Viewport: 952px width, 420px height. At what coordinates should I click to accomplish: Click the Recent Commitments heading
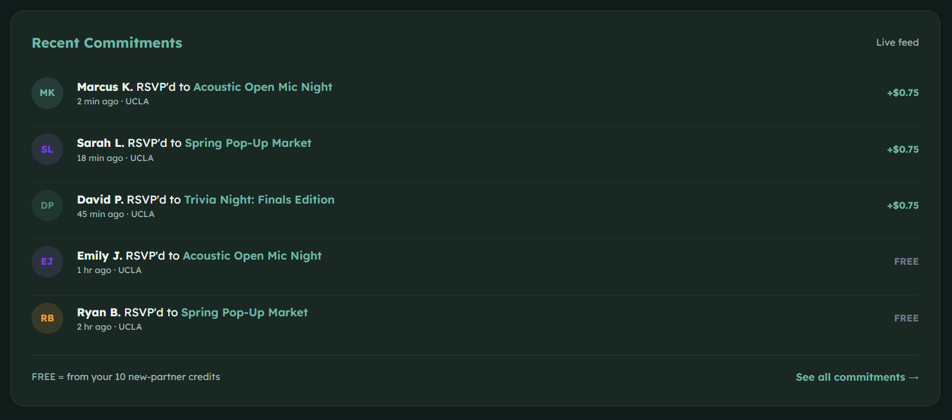pyautogui.click(x=107, y=43)
